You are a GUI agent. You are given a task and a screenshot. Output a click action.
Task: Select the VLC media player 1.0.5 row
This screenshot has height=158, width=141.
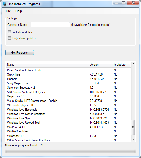click(x=68, y=105)
